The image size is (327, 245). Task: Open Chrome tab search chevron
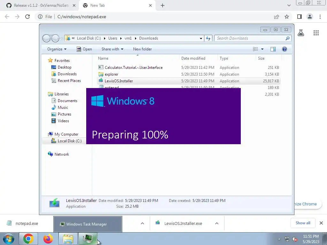tap(289, 5)
